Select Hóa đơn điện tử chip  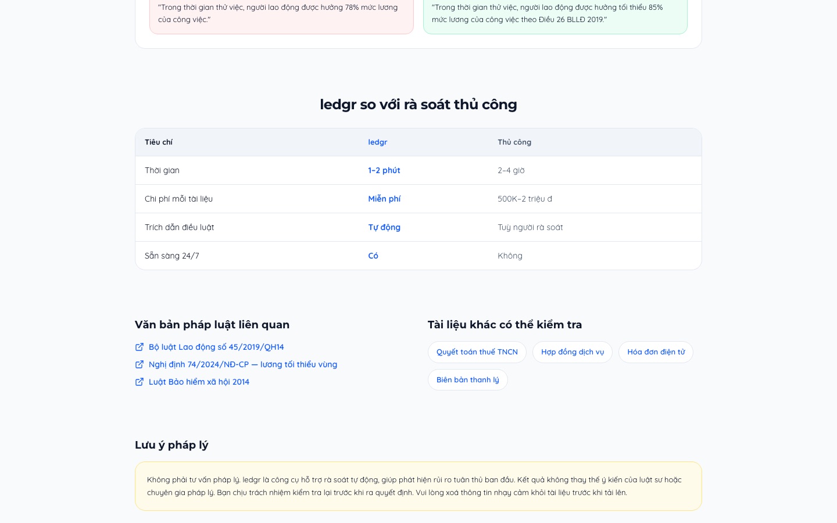656,352
